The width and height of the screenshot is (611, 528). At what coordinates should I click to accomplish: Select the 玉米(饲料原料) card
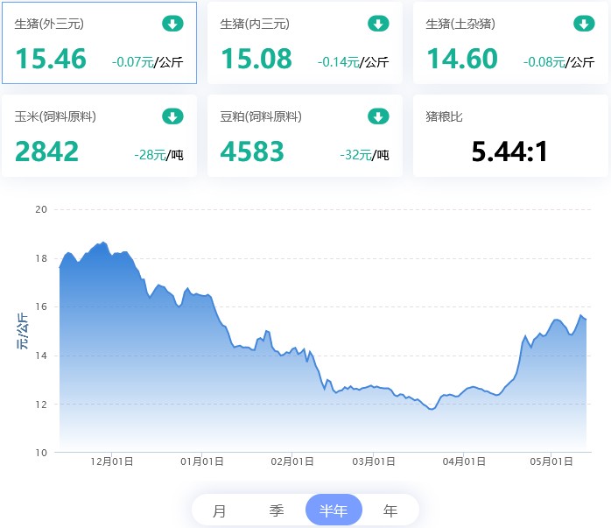(100, 136)
